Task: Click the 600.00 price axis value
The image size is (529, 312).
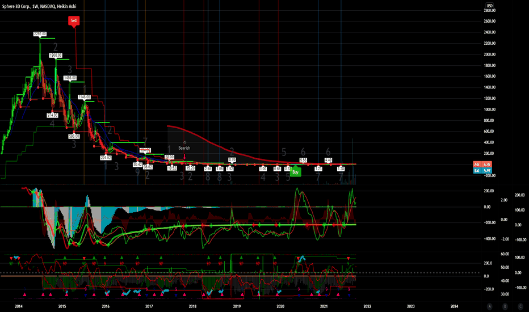Action: 489,131
